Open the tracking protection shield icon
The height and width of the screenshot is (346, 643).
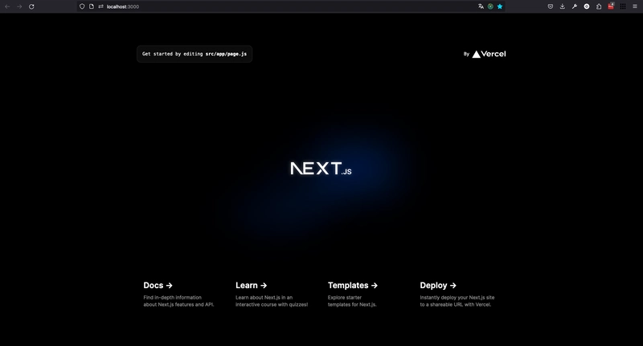82,6
